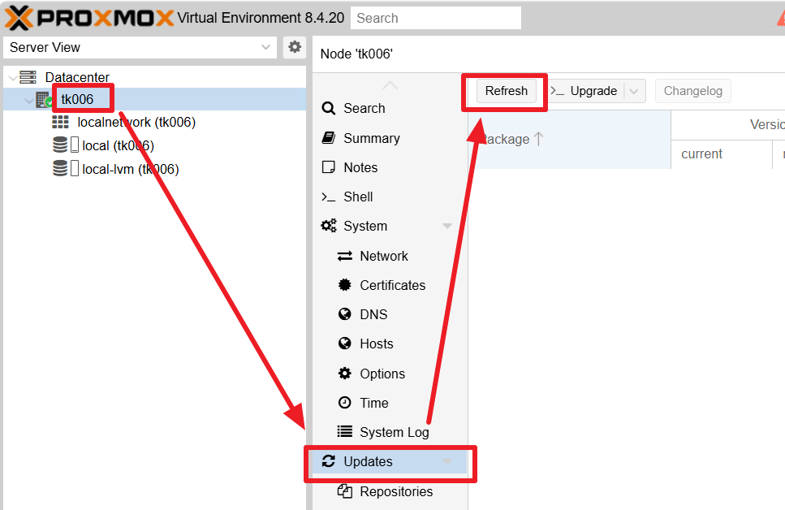This screenshot has height=510, width=785.
Task: Open the Summary menu item
Action: [390, 138]
